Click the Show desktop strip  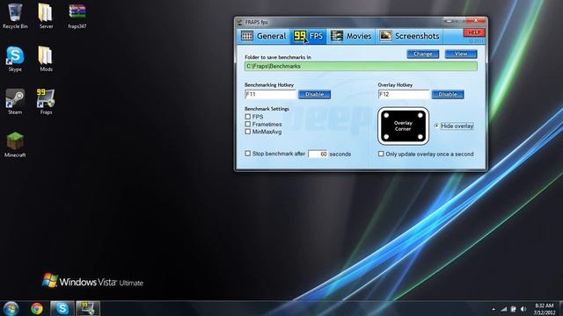tap(560, 308)
